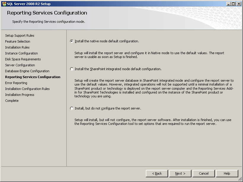Click bold Reporting Services Configuration sidebar step

coord(33,77)
